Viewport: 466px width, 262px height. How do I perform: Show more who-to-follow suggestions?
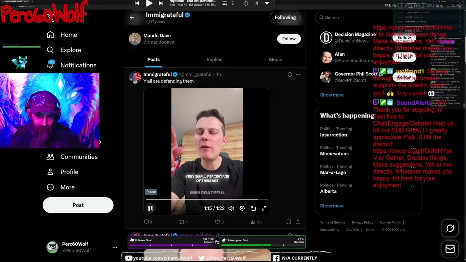(332, 95)
